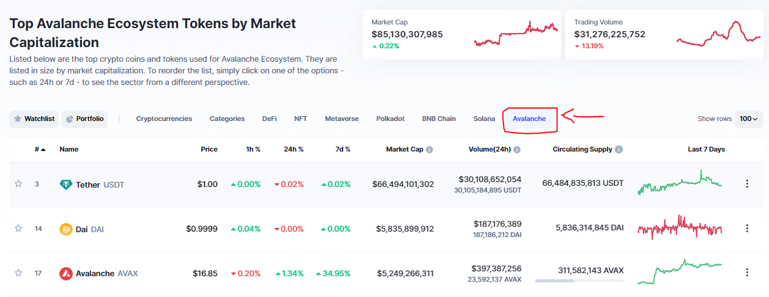
Task: Click the Last 7 Days column header
Action: point(707,149)
